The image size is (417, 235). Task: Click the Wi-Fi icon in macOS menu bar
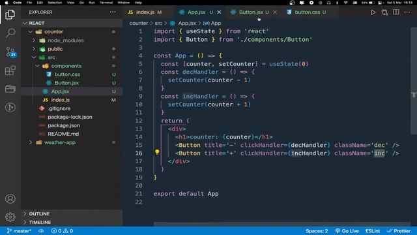pos(346,3)
